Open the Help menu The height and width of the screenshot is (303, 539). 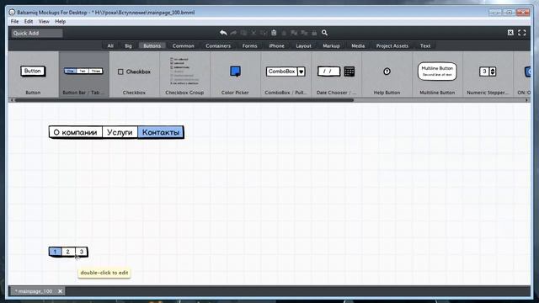click(61, 21)
